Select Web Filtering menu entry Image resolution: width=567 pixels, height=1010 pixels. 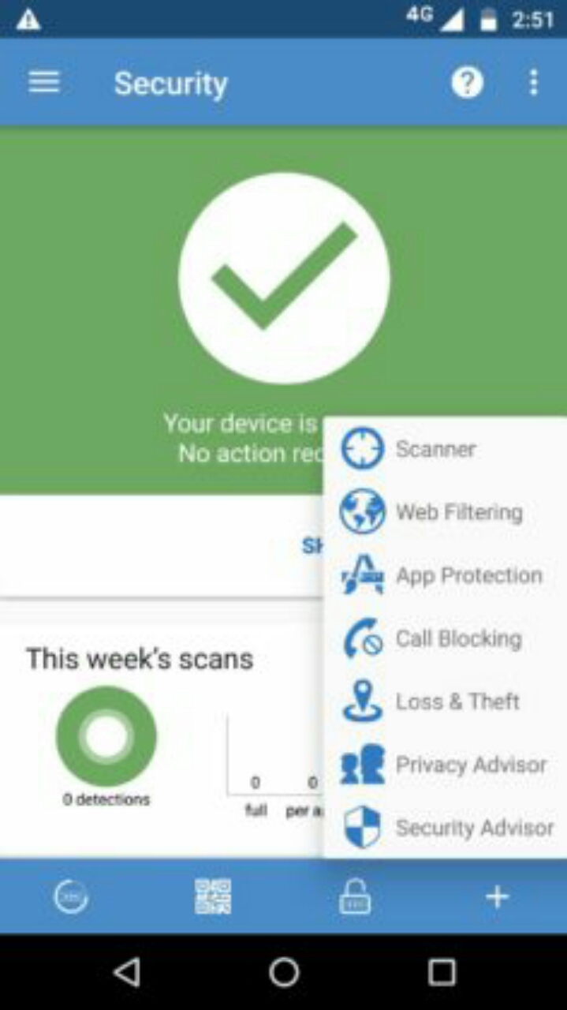(x=445, y=512)
